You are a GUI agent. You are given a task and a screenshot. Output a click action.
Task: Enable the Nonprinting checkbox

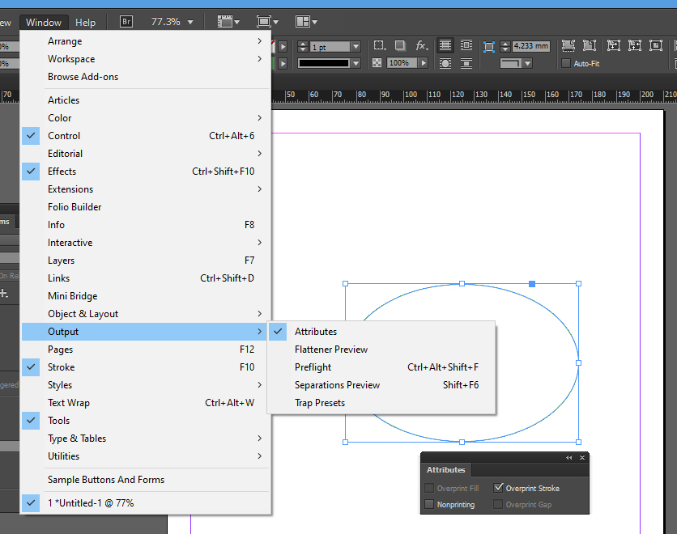tap(429, 504)
